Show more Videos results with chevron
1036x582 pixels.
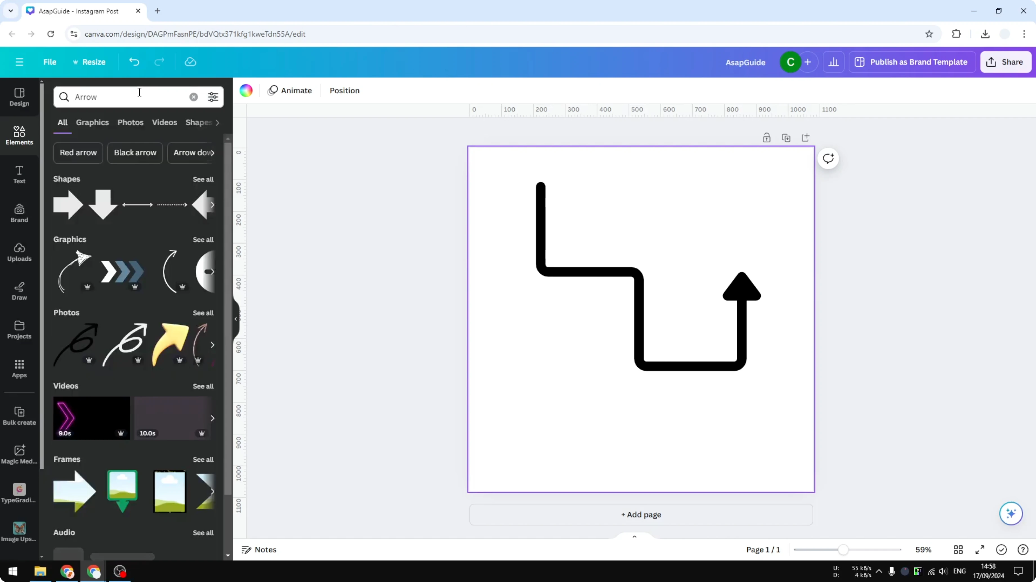tap(212, 418)
